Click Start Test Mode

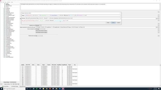coord(5,86)
